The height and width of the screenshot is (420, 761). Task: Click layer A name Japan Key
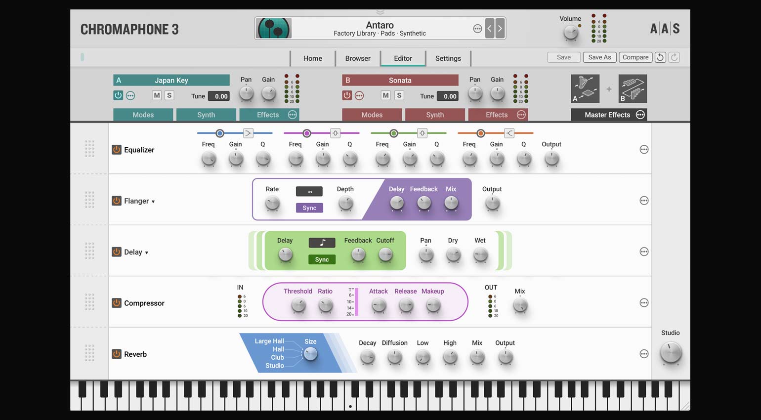pos(171,80)
